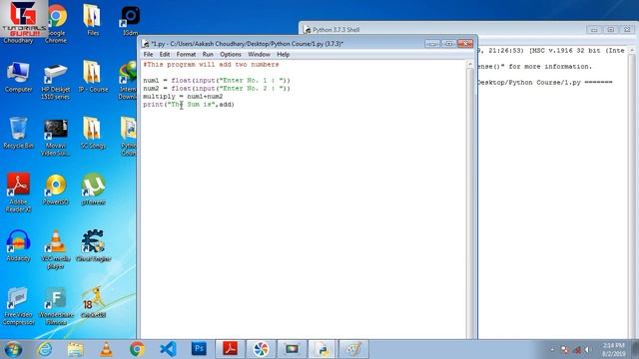639x359 pixels.
Task: Select the Adobe Reader XI desktop icon
Action: click(x=18, y=192)
